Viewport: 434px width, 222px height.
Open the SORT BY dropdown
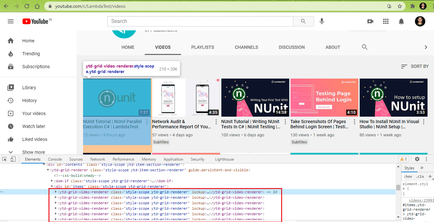pyautogui.click(x=415, y=66)
